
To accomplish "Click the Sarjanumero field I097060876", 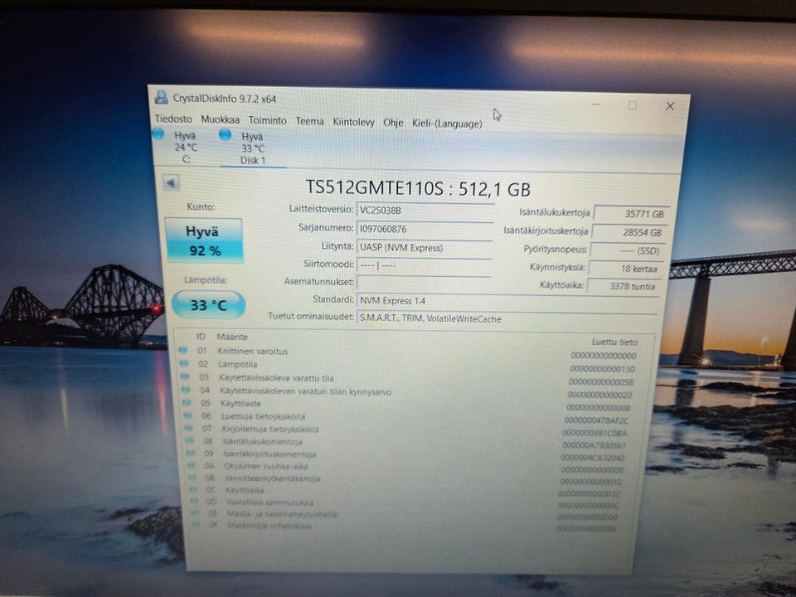I will tap(425, 230).
